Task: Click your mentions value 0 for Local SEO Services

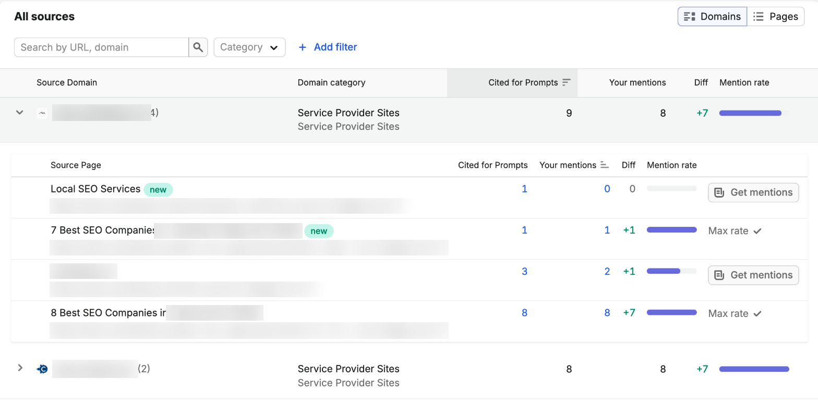Action: 607,189
